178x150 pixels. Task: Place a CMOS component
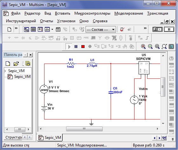click(x=51, y=38)
